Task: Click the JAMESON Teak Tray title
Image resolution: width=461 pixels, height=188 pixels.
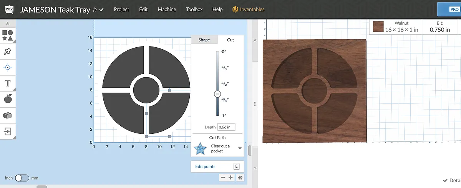Action: (55, 10)
